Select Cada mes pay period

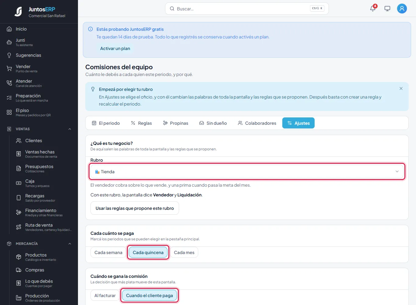tap(184, 253)
